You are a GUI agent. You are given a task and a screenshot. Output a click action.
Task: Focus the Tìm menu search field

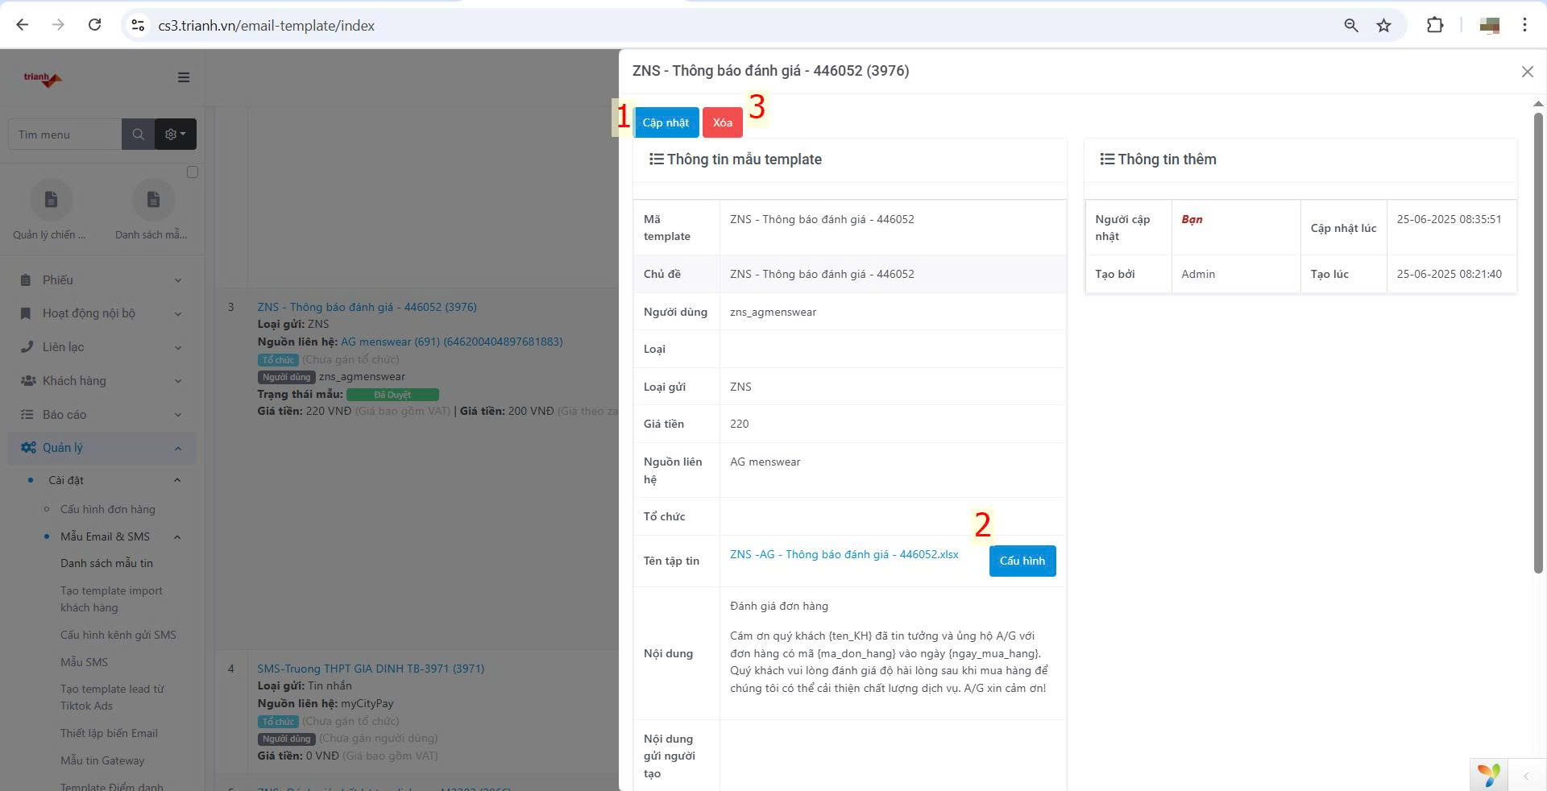65,135
